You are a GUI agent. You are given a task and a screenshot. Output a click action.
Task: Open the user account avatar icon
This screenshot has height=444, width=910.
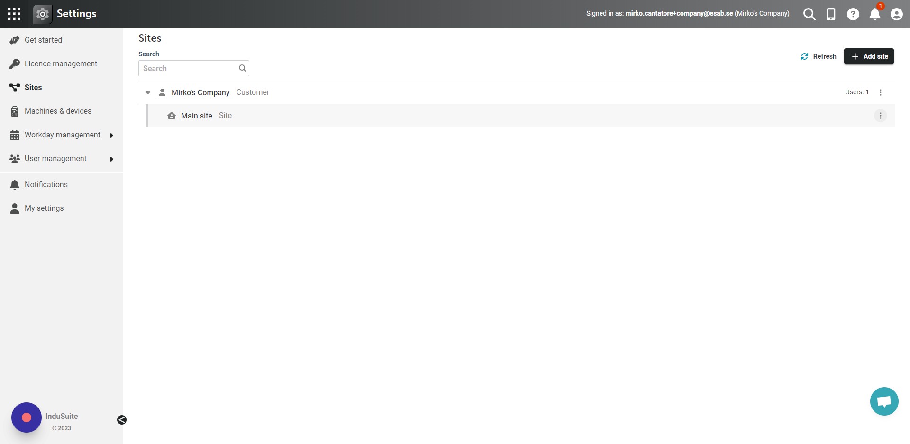[897, 14]
